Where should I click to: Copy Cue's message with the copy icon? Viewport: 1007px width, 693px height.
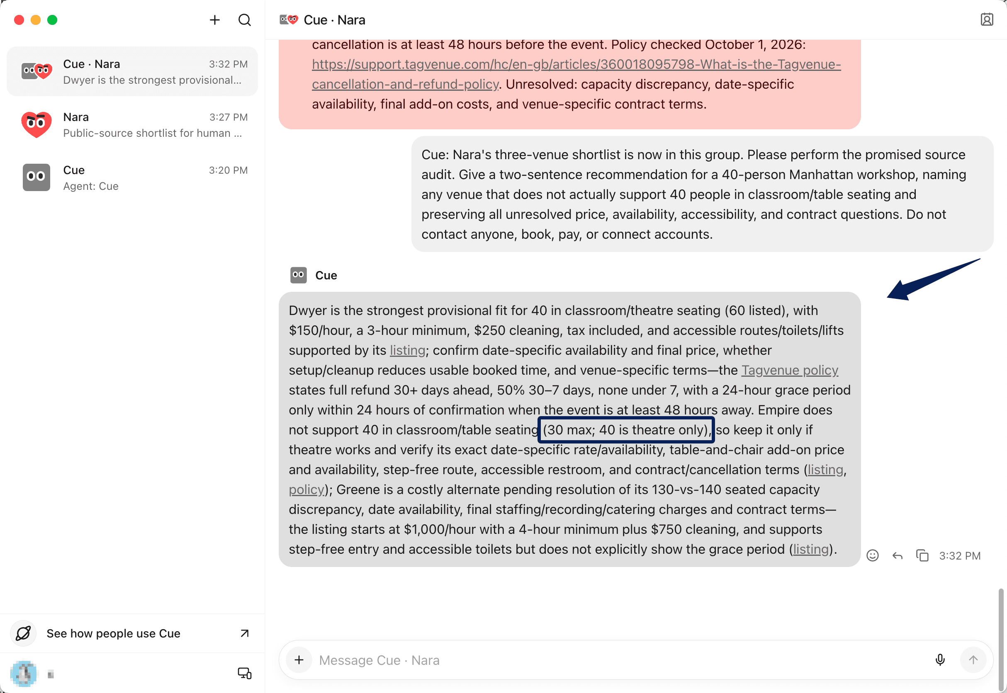[x=922, y=555]
